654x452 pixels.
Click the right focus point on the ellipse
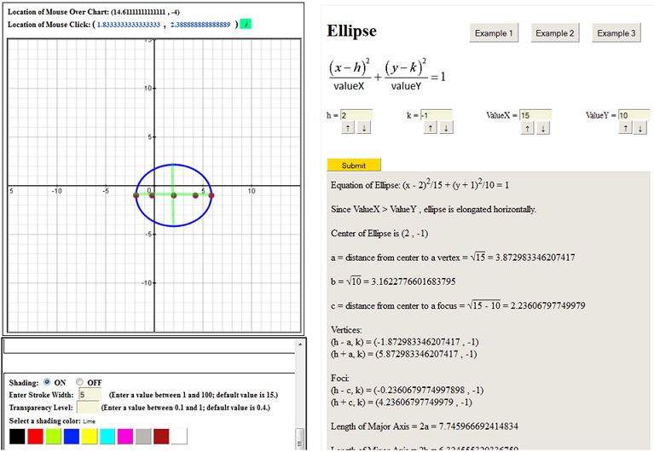195,195
